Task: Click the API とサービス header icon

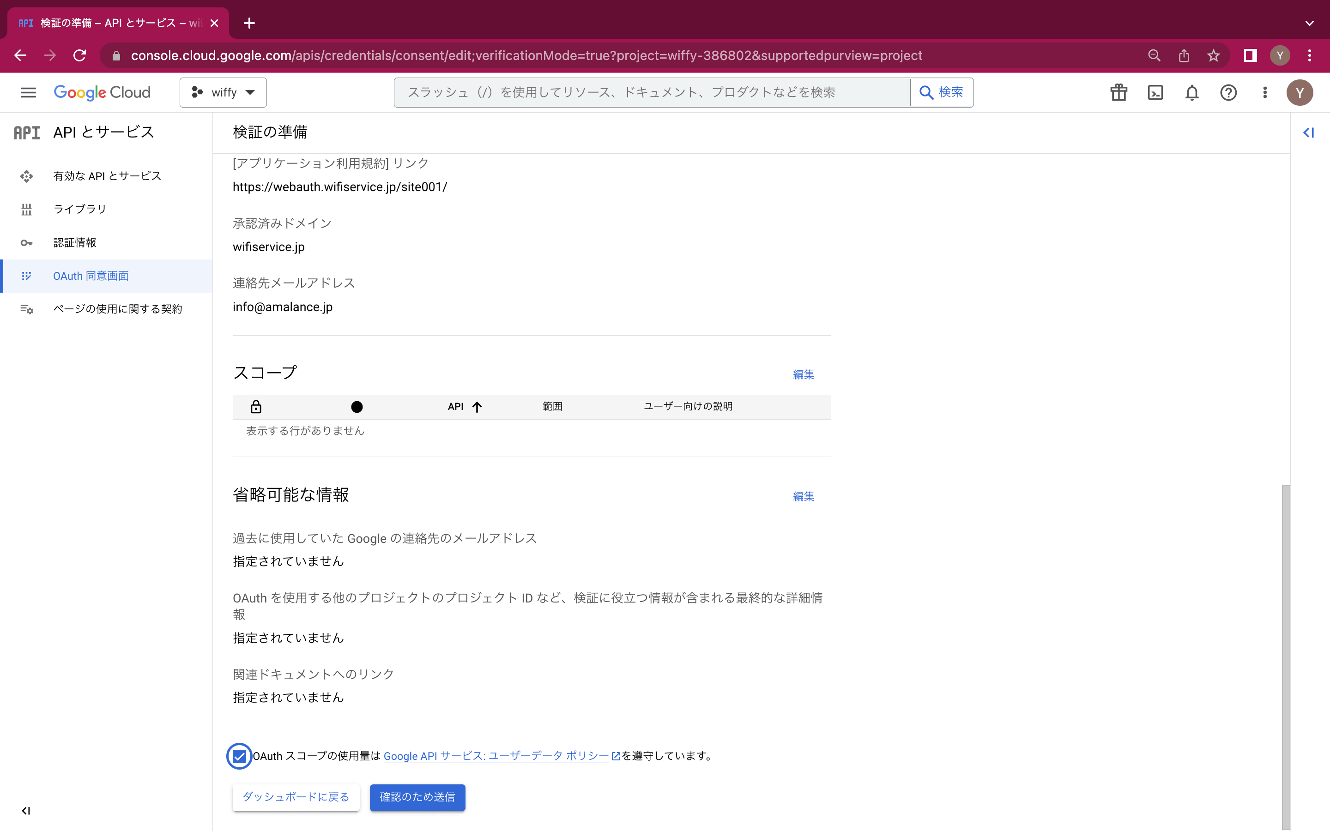Action: [x=27, y=132]
